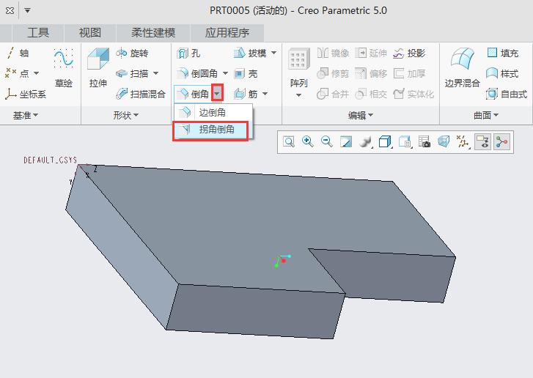The width and height of the screenshot is (533, 378).
Task: Click the 拔模 (Draft) tool
Action: 250,53
